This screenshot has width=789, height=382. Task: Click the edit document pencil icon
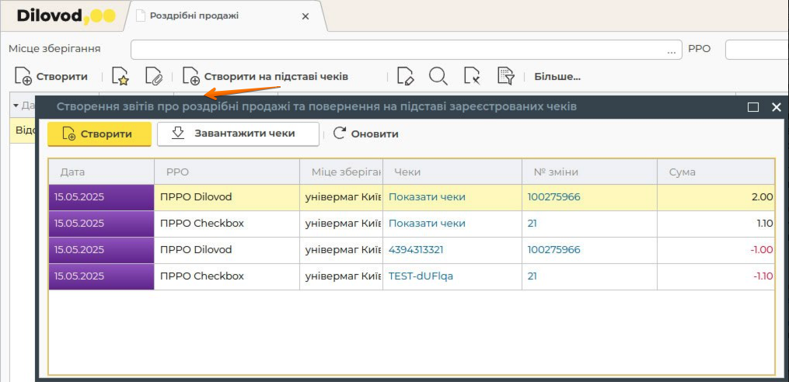click(x=405, y=76)
